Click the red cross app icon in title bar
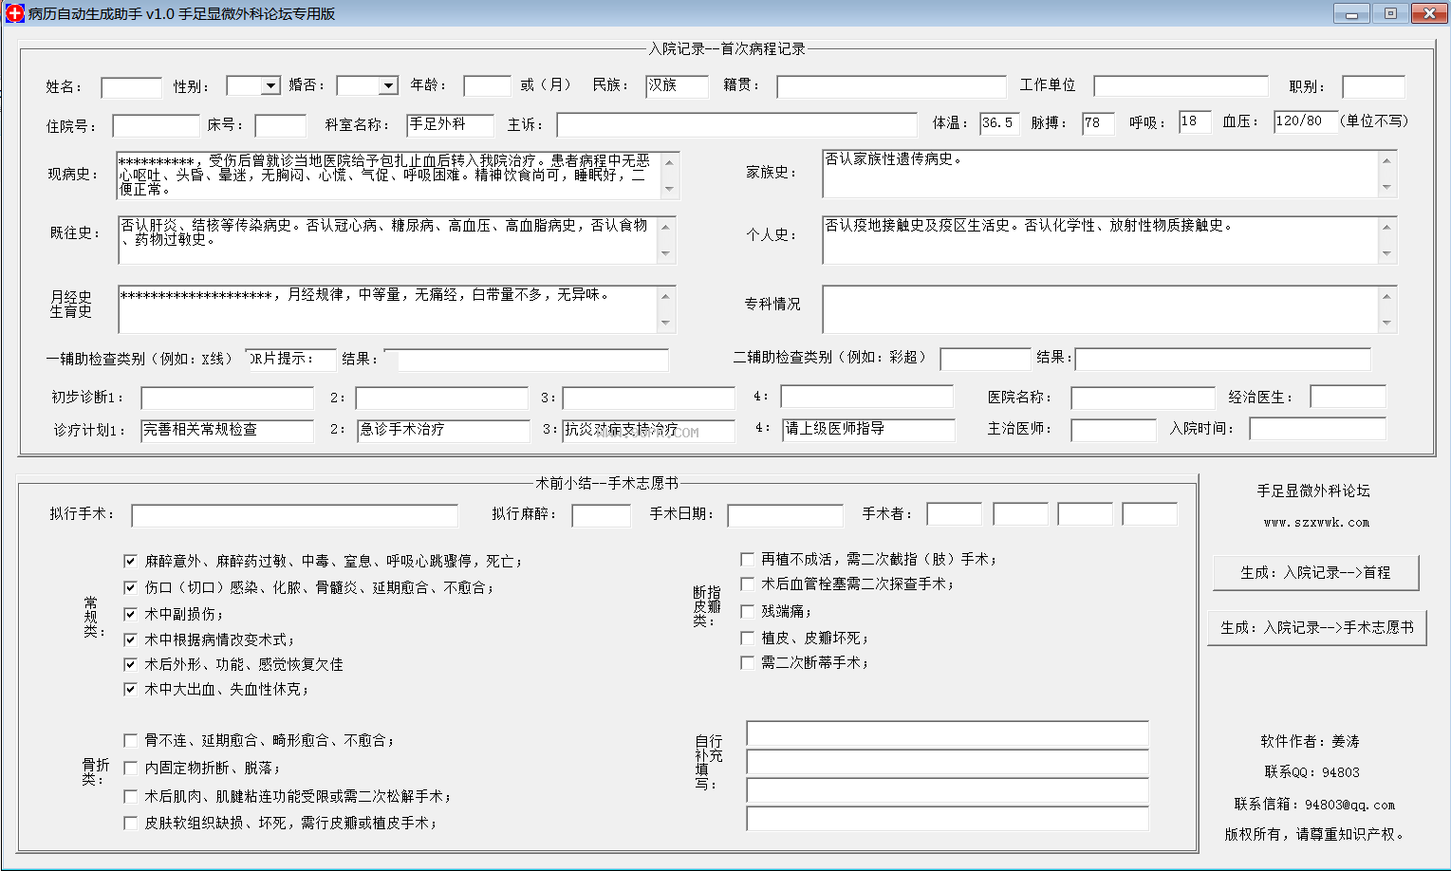The height and width of the screenshot is (871, 1451). coord(13,13)
